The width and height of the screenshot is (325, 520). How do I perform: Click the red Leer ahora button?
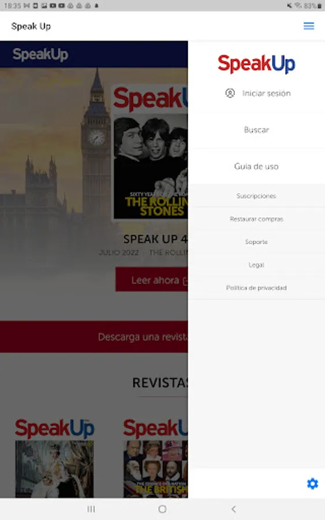[152, 280]
